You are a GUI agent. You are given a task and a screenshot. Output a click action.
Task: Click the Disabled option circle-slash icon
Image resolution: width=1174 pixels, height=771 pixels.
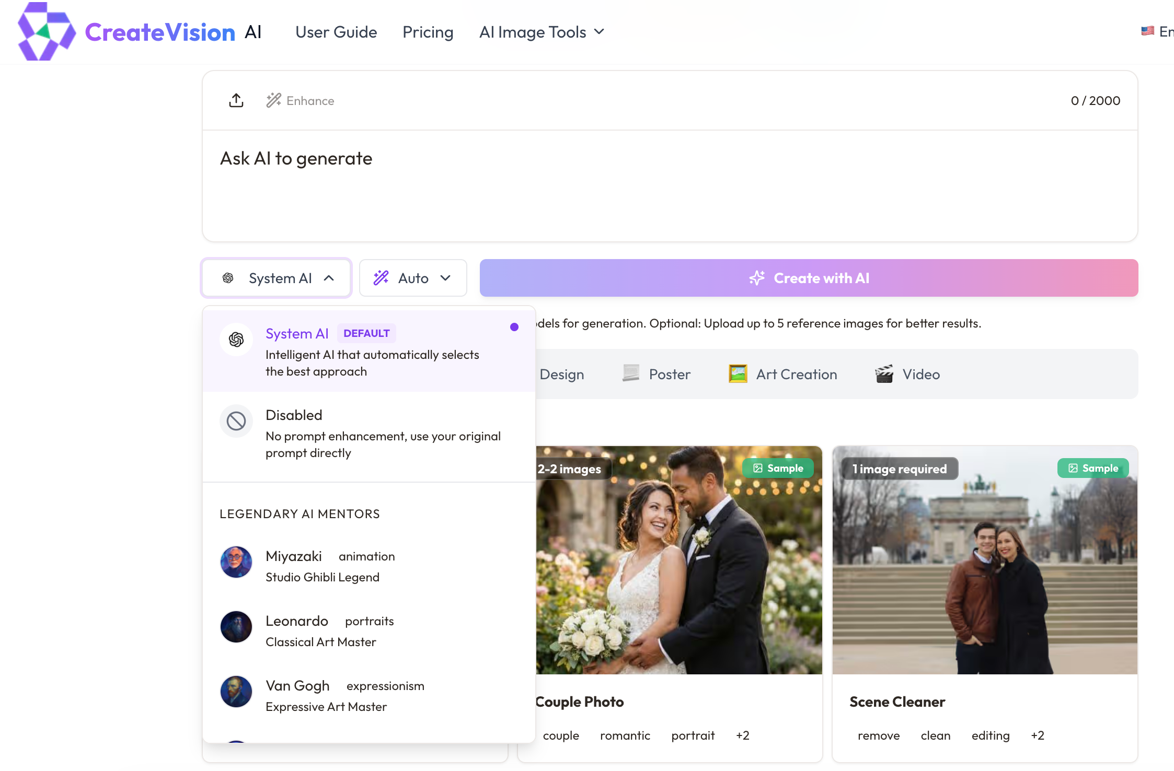(x=236, y=421)
